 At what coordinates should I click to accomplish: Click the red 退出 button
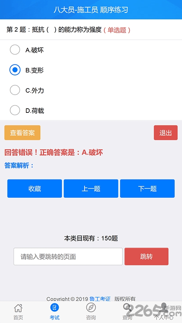pyautogui.click(x=165, y=133)
